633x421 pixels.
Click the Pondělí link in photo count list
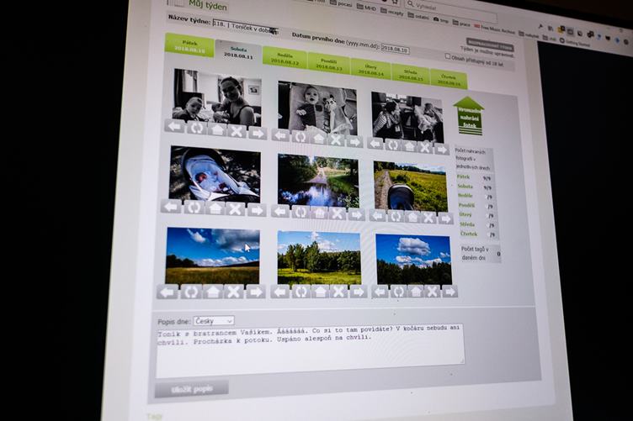[465, 204]
